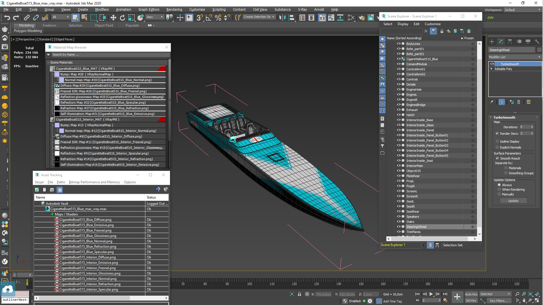
Task: Open Render Setup teapot icon
Action: (x=361, y=18)
